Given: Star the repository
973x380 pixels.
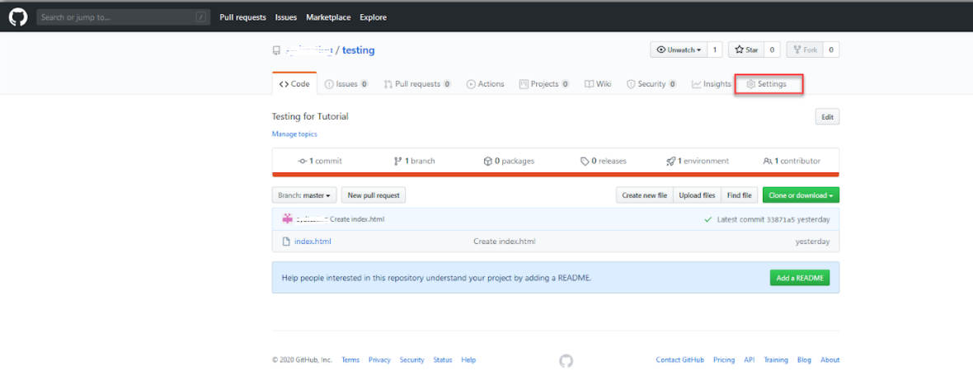Looking at the screenshot, I should pos(746,49).
